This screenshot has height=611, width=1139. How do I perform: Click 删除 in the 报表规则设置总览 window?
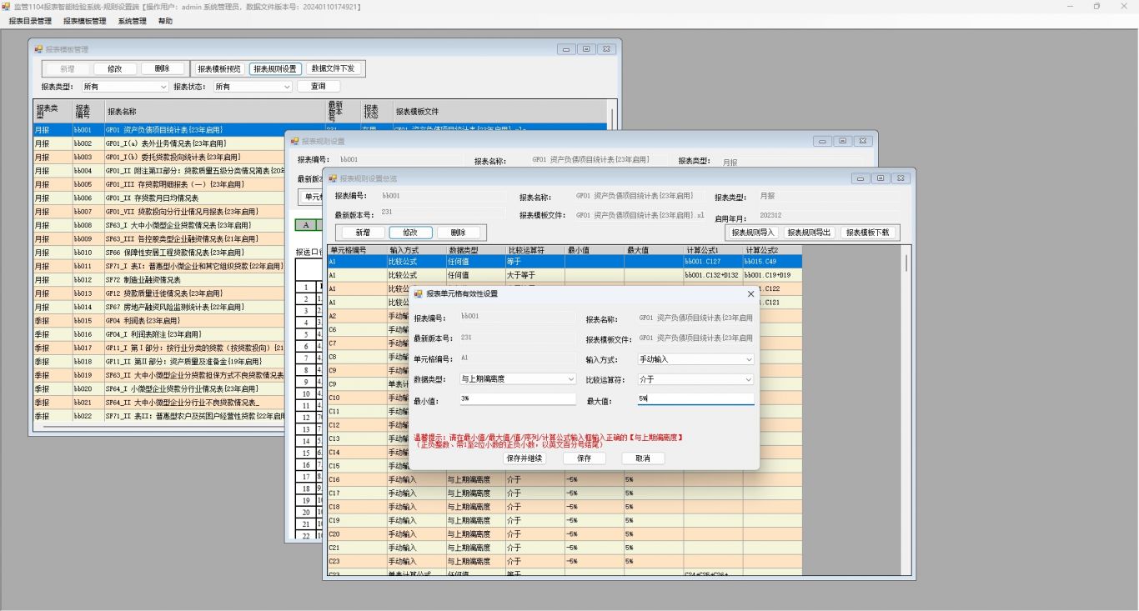(x=458, y=233)
